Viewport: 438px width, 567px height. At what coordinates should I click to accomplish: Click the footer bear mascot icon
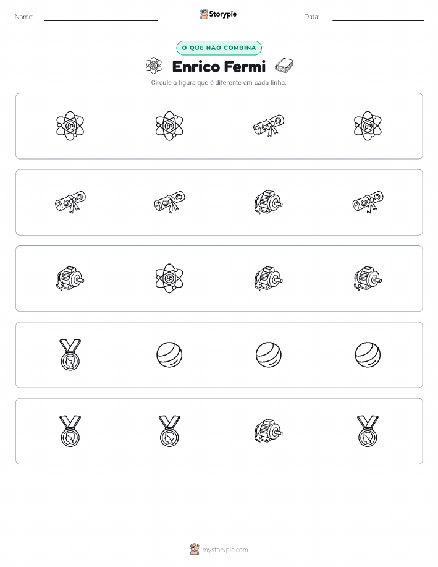195,549
